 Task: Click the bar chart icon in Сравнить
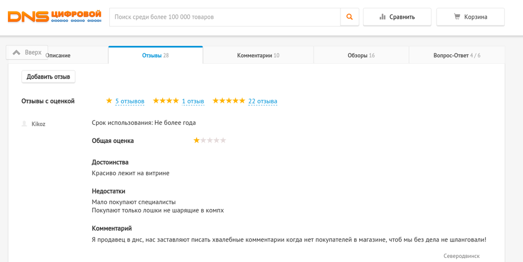(382, 17)
